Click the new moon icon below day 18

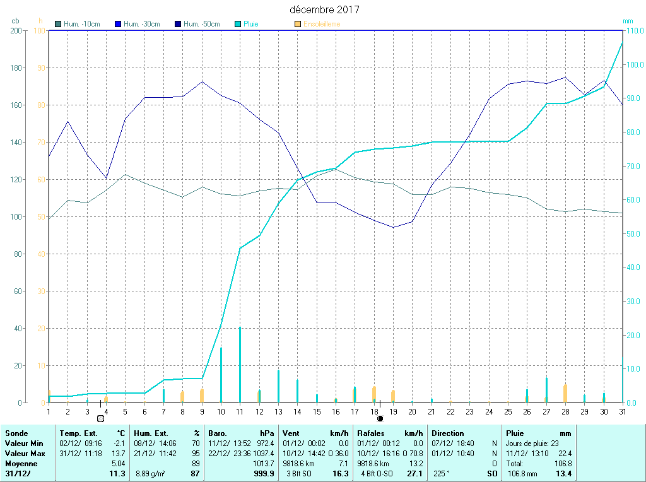[380, 418]
